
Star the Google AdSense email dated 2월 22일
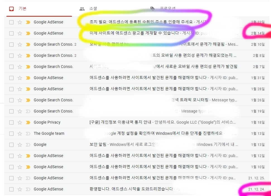click(20, 22)
